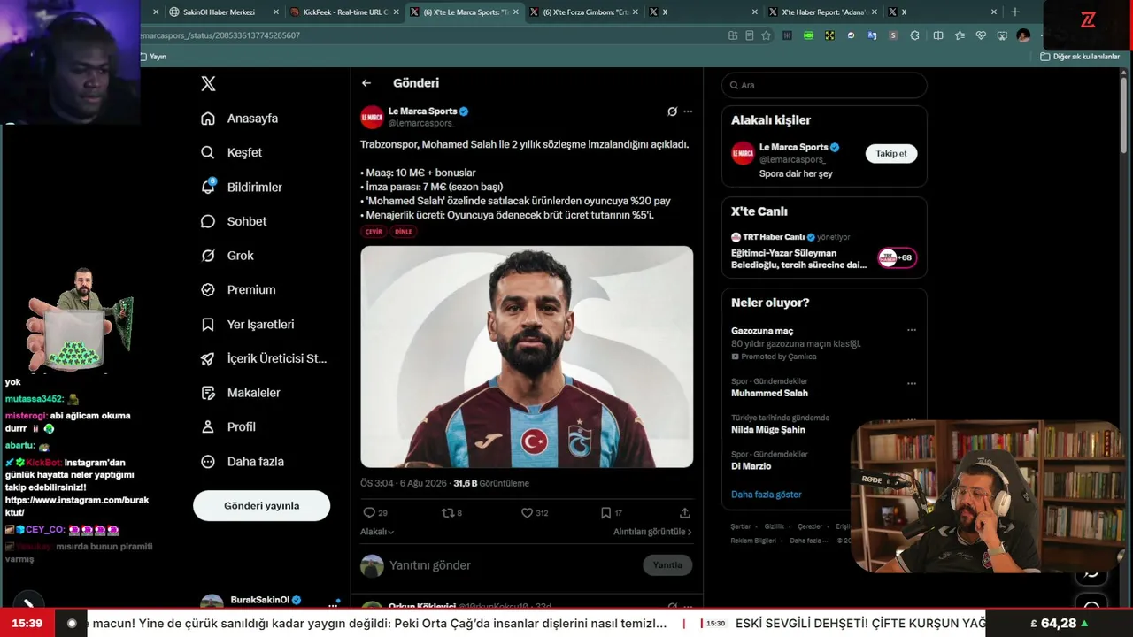Image resolution: width=1133 pixels, height=637 pixels.
Task: Open the browser profile avatar
Action: coord(1023,35)
